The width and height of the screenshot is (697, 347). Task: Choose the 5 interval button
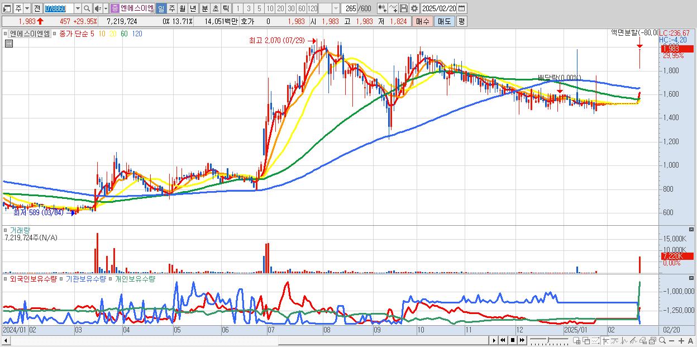click(259, 8)
